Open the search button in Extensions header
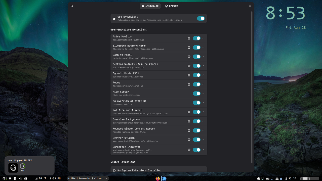Viewport: 322px width, 181px height. (72, 6)
